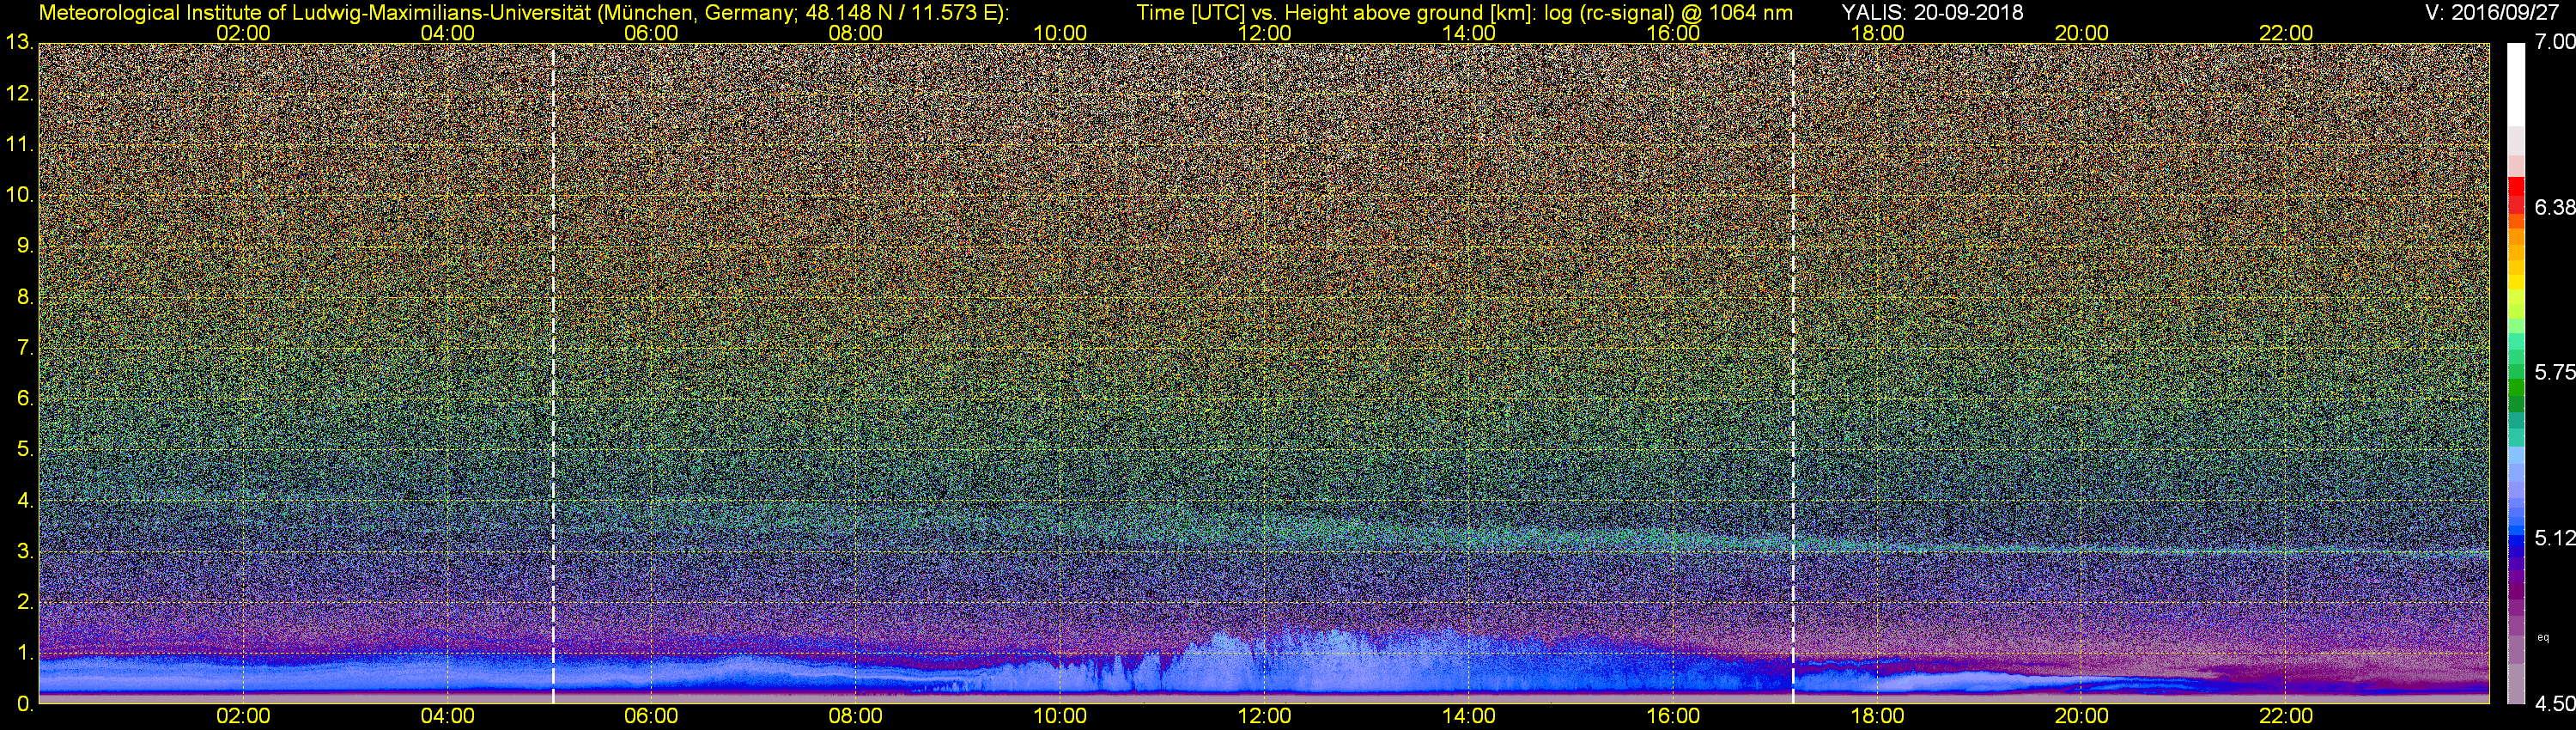Screen dimensions: 2576x730
Task: Click the '11.' height axis label
Action: (19, 145)
